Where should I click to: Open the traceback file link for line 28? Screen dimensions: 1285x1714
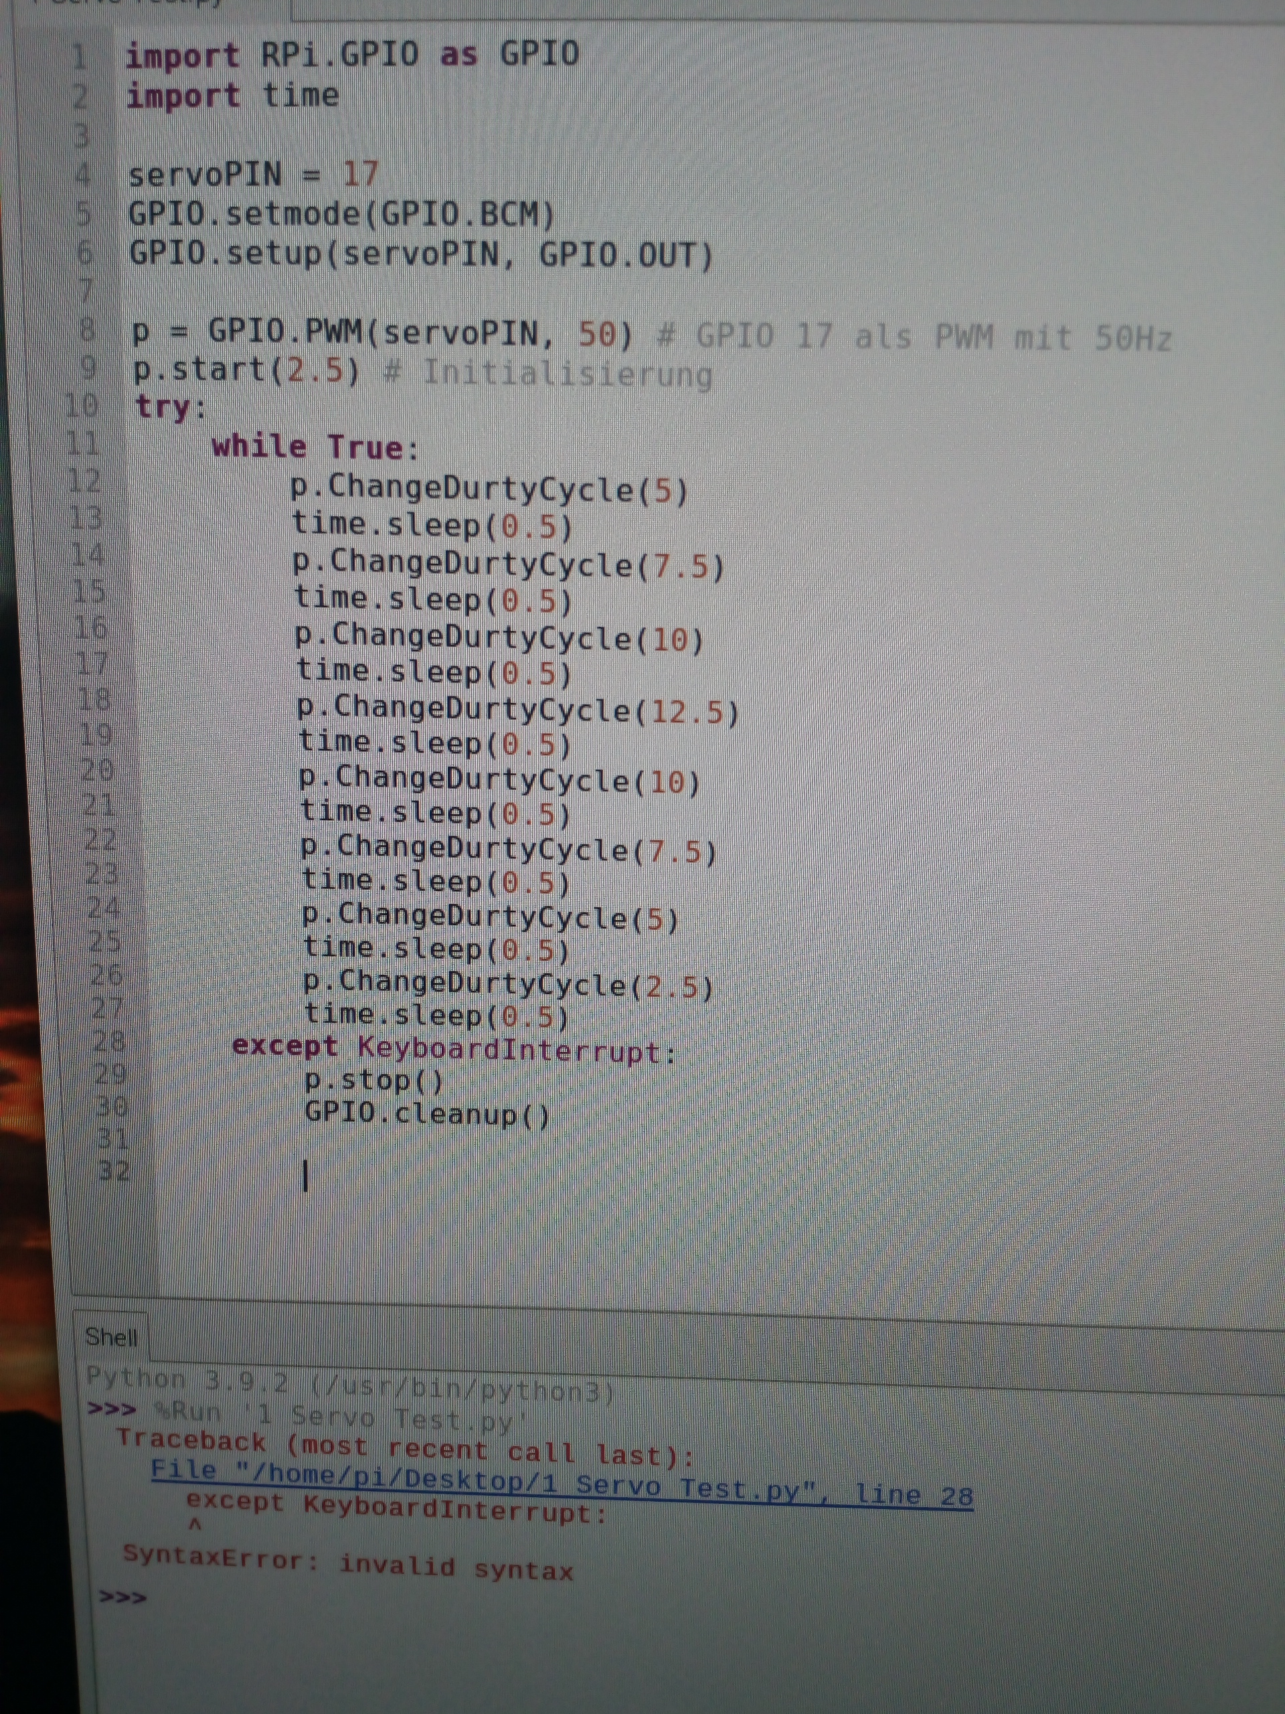coord(561,1482)
